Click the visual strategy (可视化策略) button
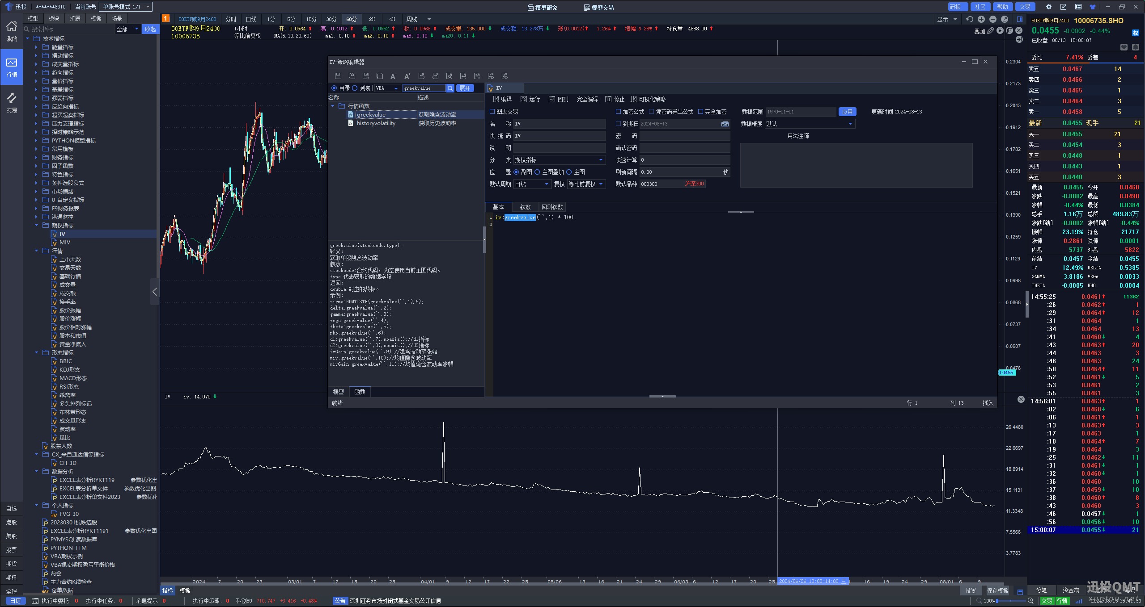The height and width of the screenshot is (607, 1145). [648, 99]
